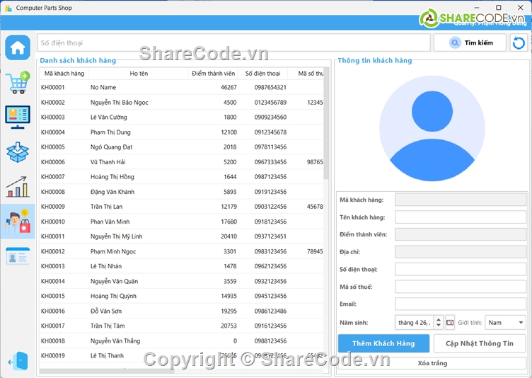Focus the Số điện thoại search field
This screenshot has height=378, width=532.
coord(233,42)
